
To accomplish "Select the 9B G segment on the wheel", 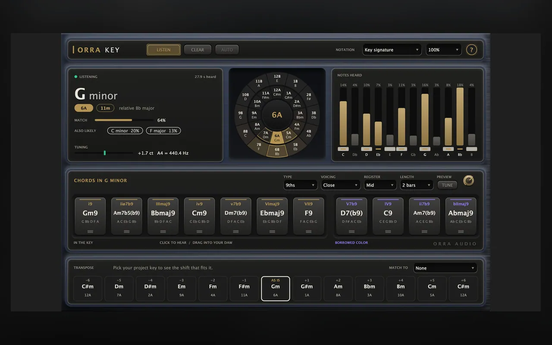I will point(241,115).
